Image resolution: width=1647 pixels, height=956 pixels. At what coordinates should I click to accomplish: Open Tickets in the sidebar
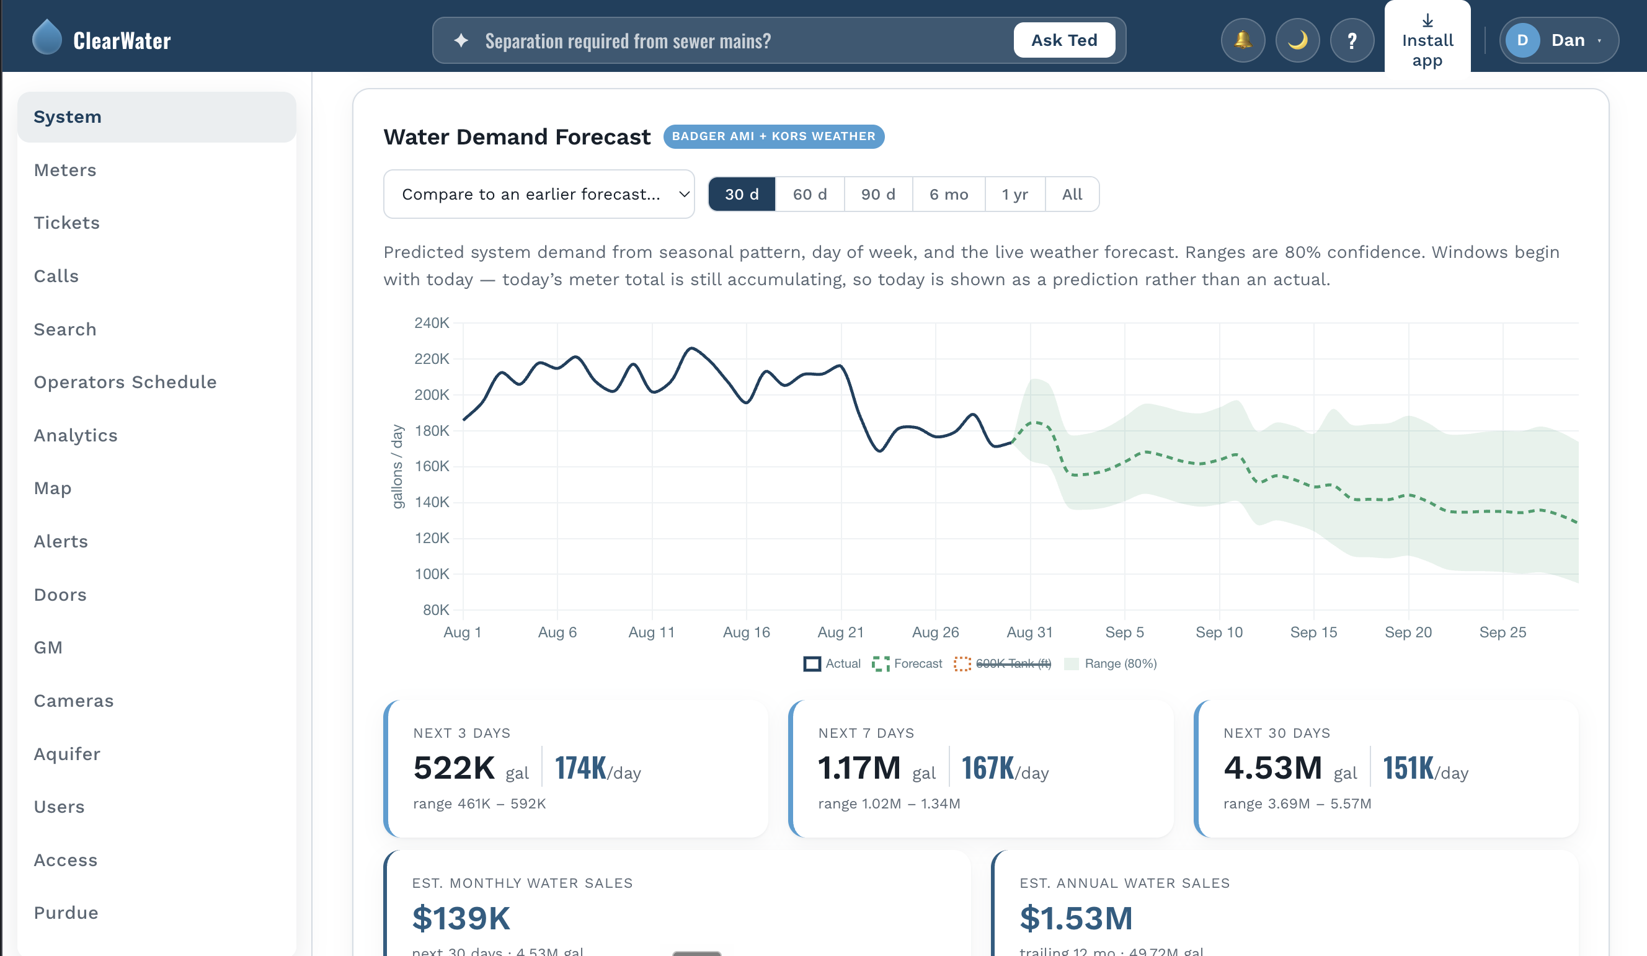coord(157,223)
